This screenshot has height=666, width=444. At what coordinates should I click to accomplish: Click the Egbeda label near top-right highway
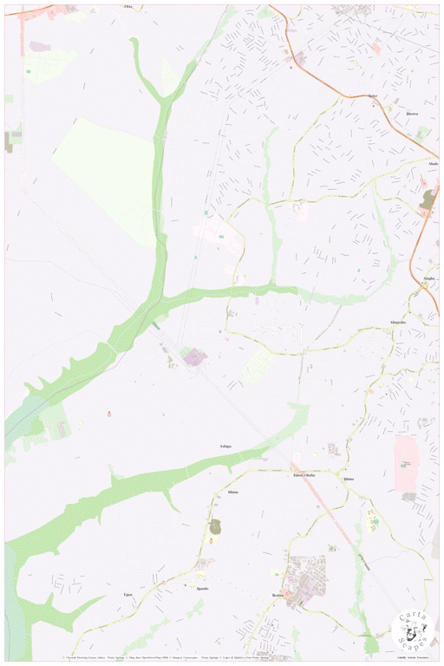click(373, 95)
